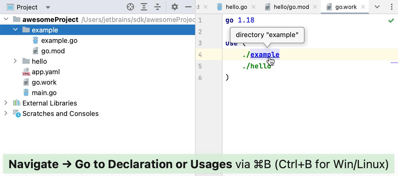Viewport: 398px width, 176px height.
Task: Follow the example directory link in editor
Action: (x=265, y=55)
